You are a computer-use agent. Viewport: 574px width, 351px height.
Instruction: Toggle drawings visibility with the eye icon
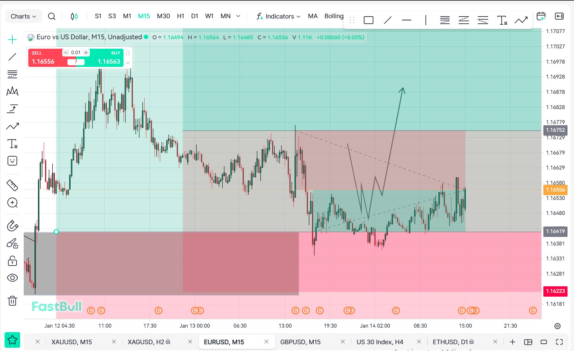[12, 278]
